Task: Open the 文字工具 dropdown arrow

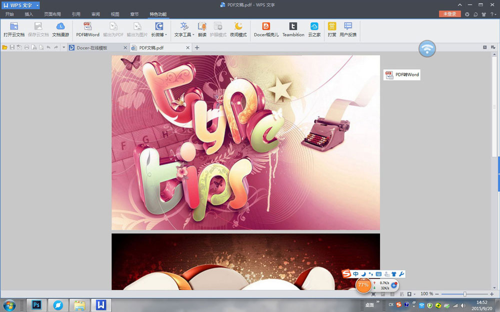Action: tap(193, 35)
